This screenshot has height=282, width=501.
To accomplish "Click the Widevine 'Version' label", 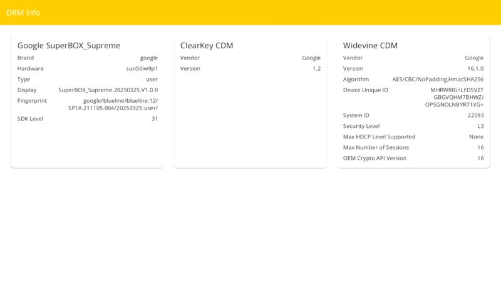I will point(353,68).
